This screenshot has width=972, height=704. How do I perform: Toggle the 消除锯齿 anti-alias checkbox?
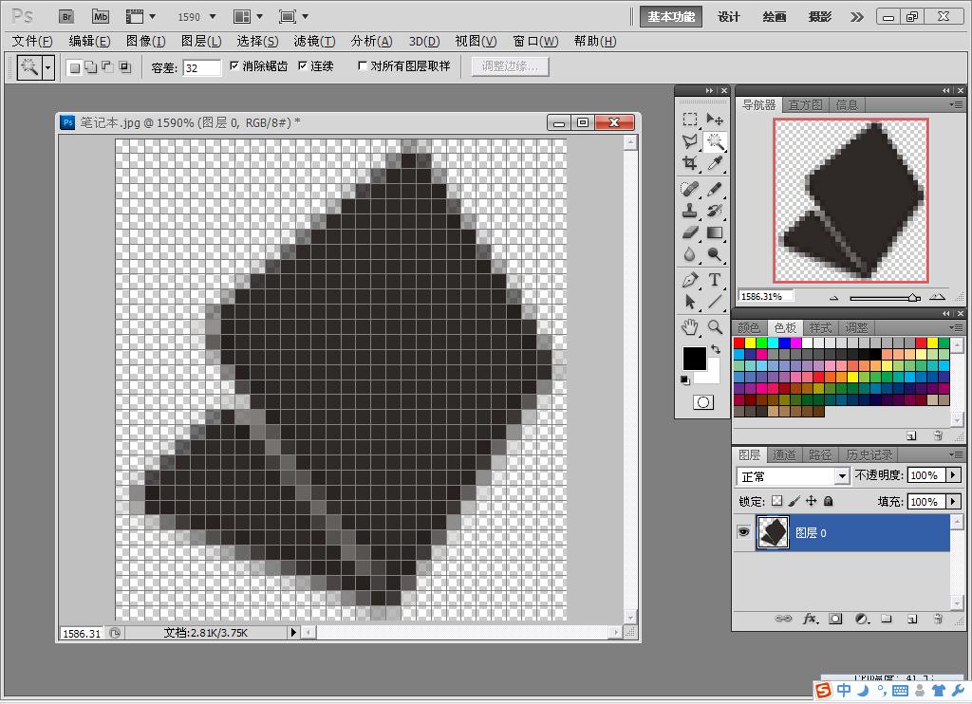pos(234,65)
